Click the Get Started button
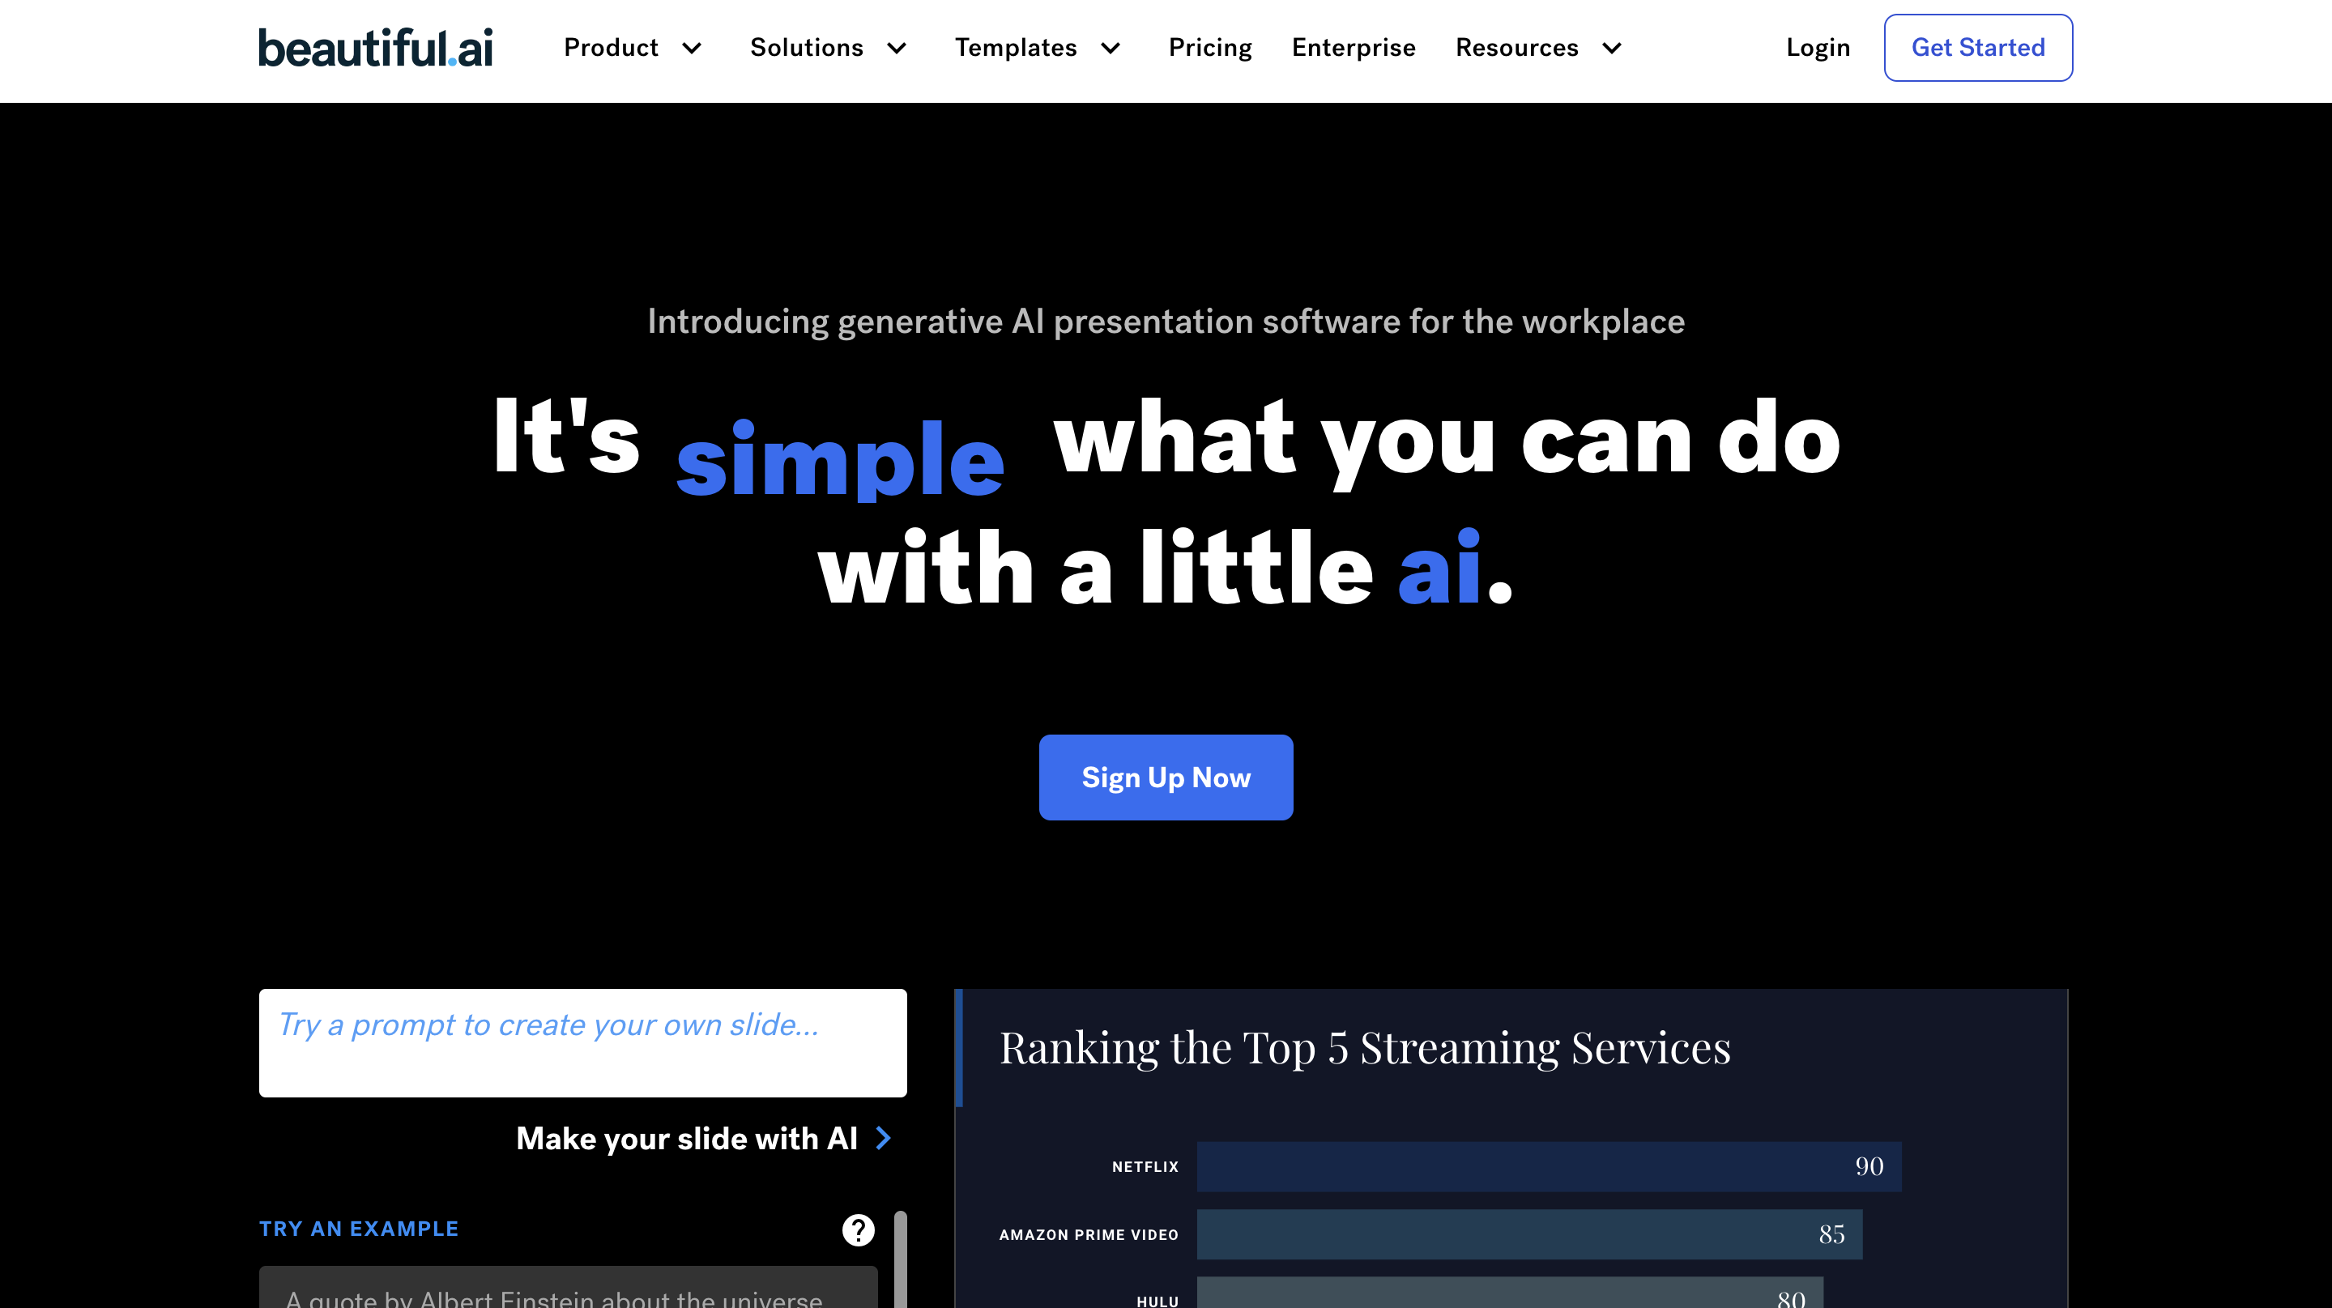The image size is (2332, 1308). (1978, 46)
